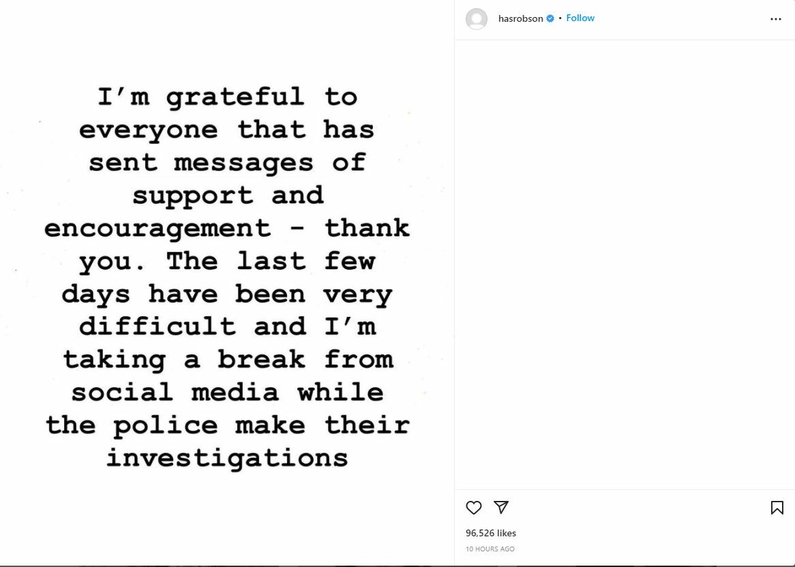The height and width of the screenshot is (567, 795).
Task: Follow the hasrobson account
Action: pos(580,18)
